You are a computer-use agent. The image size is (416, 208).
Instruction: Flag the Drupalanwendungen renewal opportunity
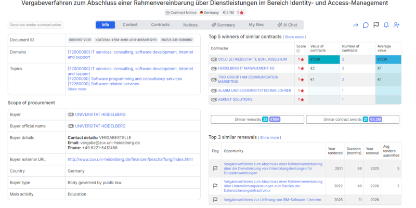click(x=215, y=168)
